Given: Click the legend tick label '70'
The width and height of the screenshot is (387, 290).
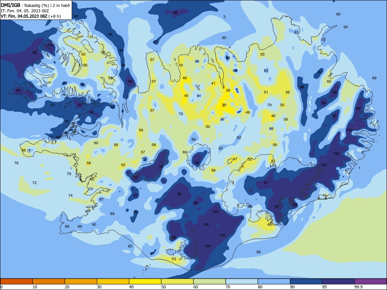Looking at the screenshot, I should 228,287.
